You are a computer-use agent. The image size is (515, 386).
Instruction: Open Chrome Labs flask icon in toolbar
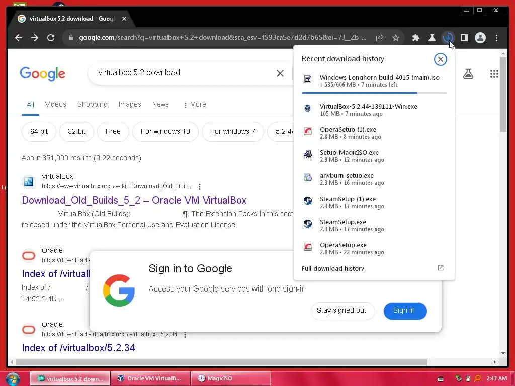pos(432,38)
